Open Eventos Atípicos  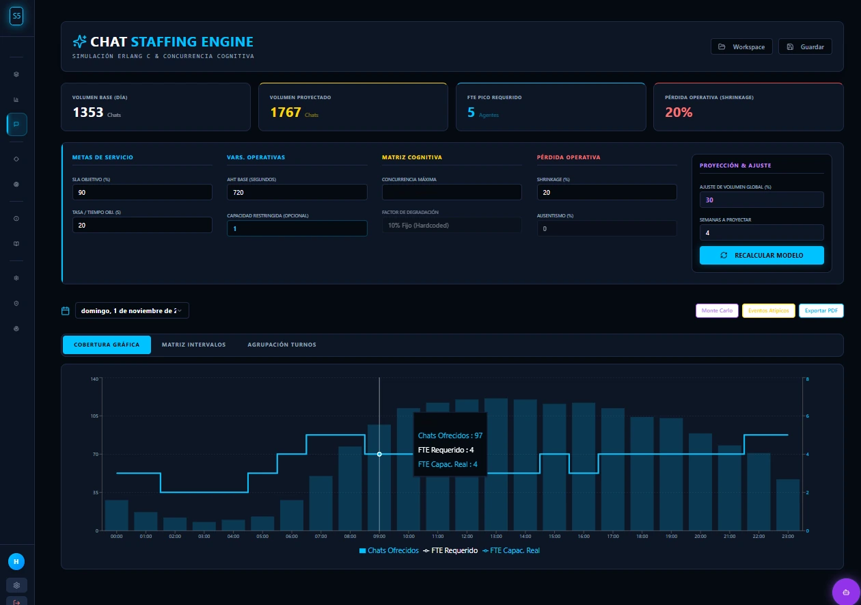click(x=769, y=310)
